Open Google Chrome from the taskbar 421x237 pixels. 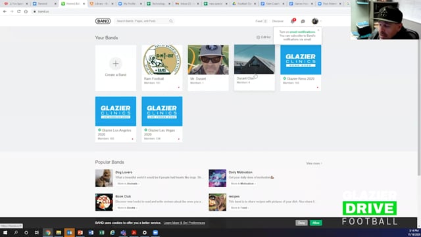pos(48,232)
